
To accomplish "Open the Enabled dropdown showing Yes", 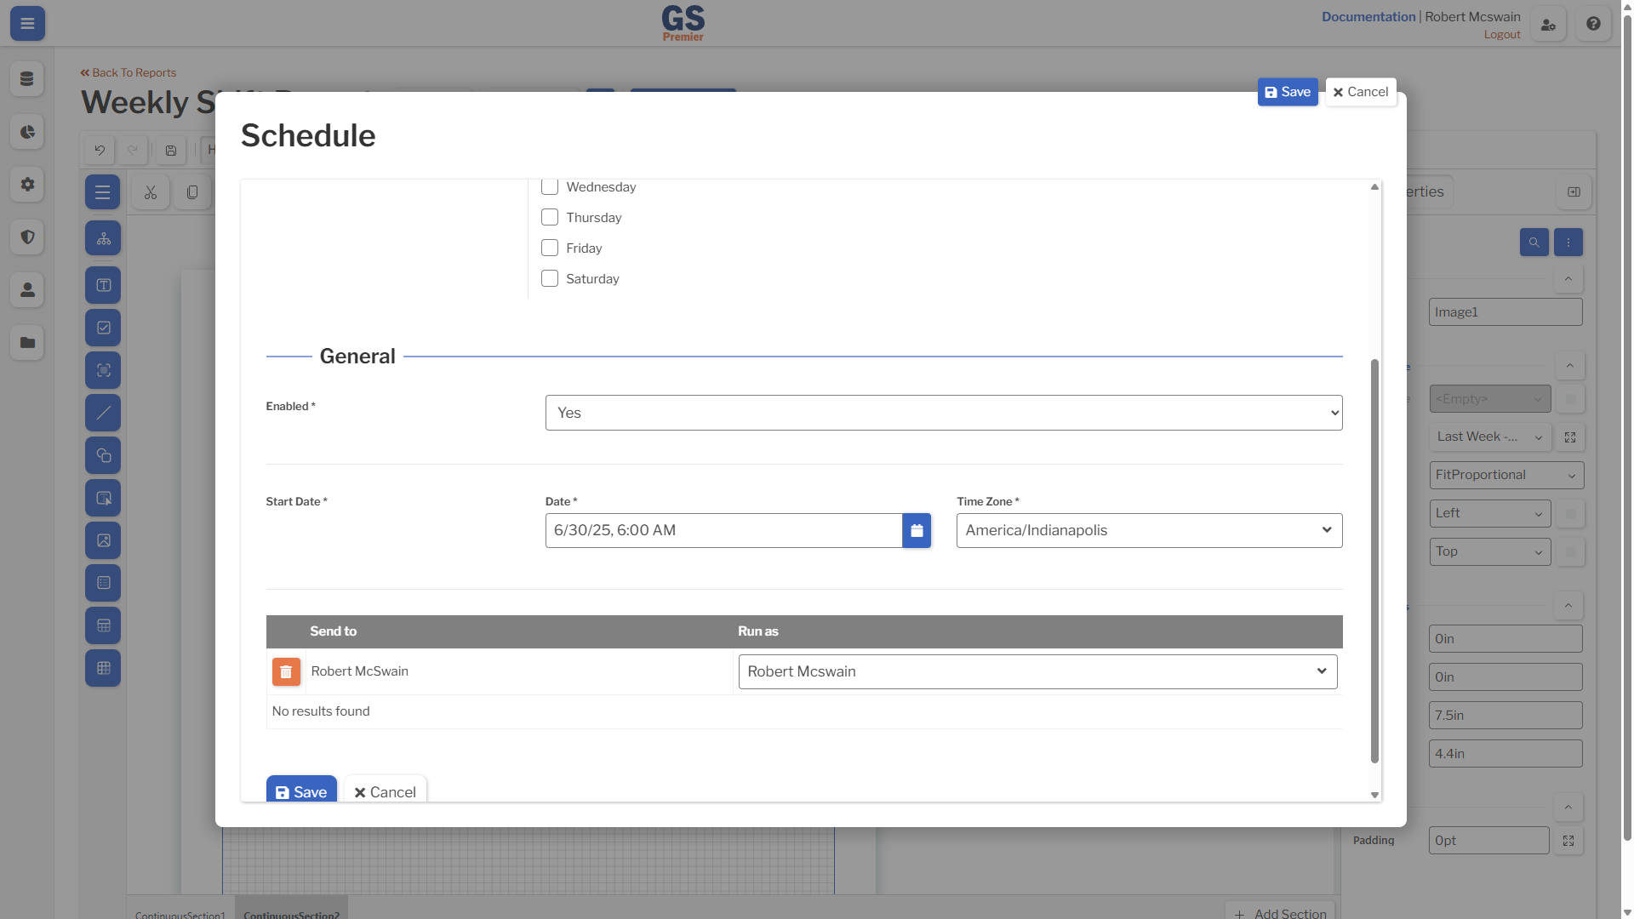I will click(944, 413).
